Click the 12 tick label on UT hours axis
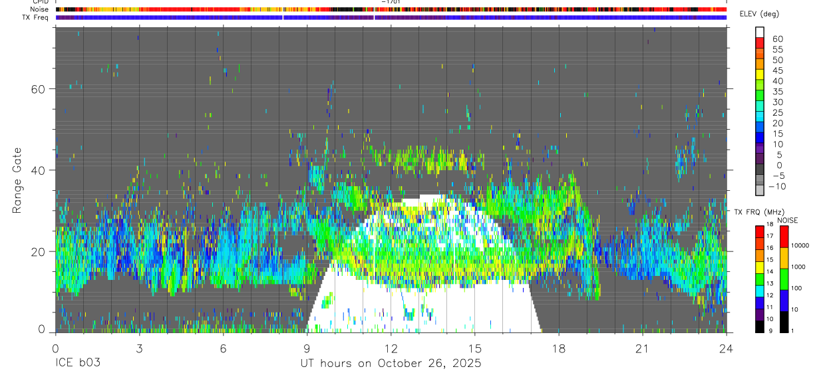This screenshot has width=817, height=377. [x=391, y=348]
